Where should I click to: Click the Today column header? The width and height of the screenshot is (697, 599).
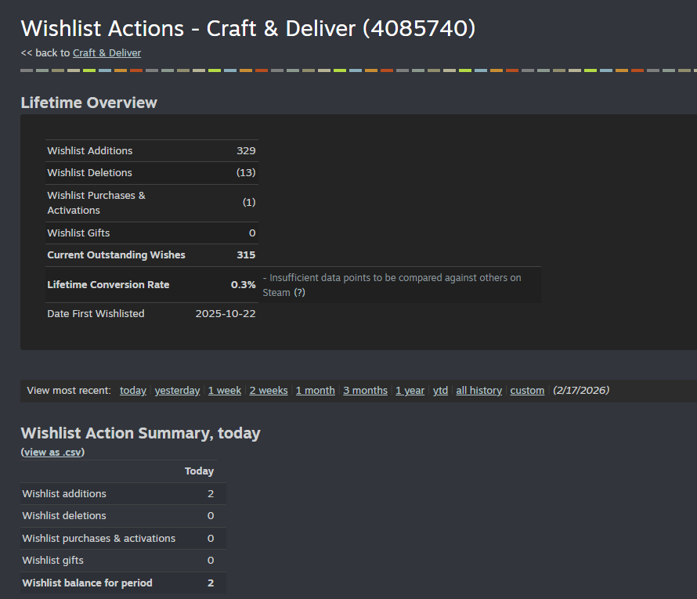(x=199, y=471)
